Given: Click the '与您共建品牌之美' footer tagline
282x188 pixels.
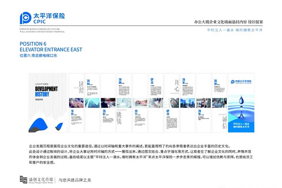Looking at the screenshot, I should point(75,180).
